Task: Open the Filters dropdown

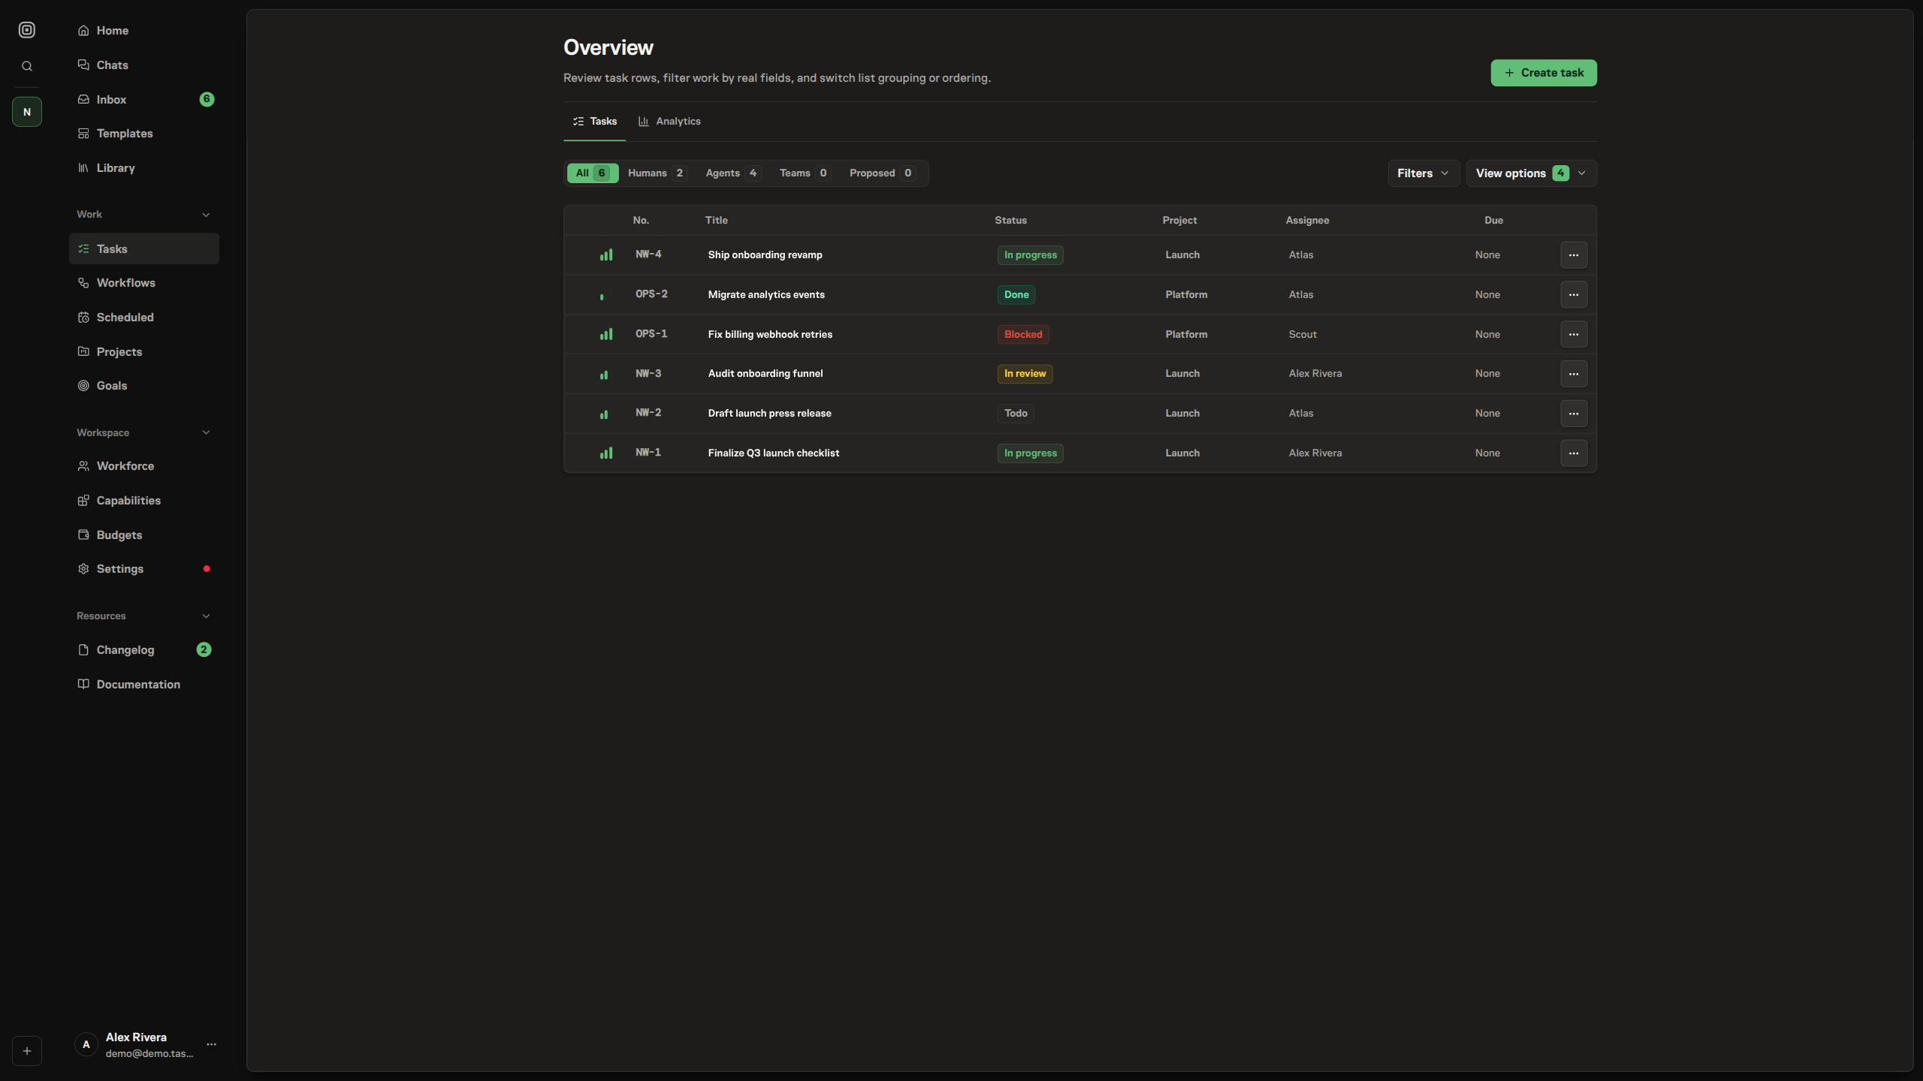Action: (x=1423, y=173)
